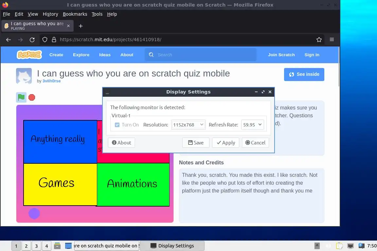This screenshot has width=377, height=251.
Task: Bookmark this page with the star icon
Action: click(x=319, y=40)
